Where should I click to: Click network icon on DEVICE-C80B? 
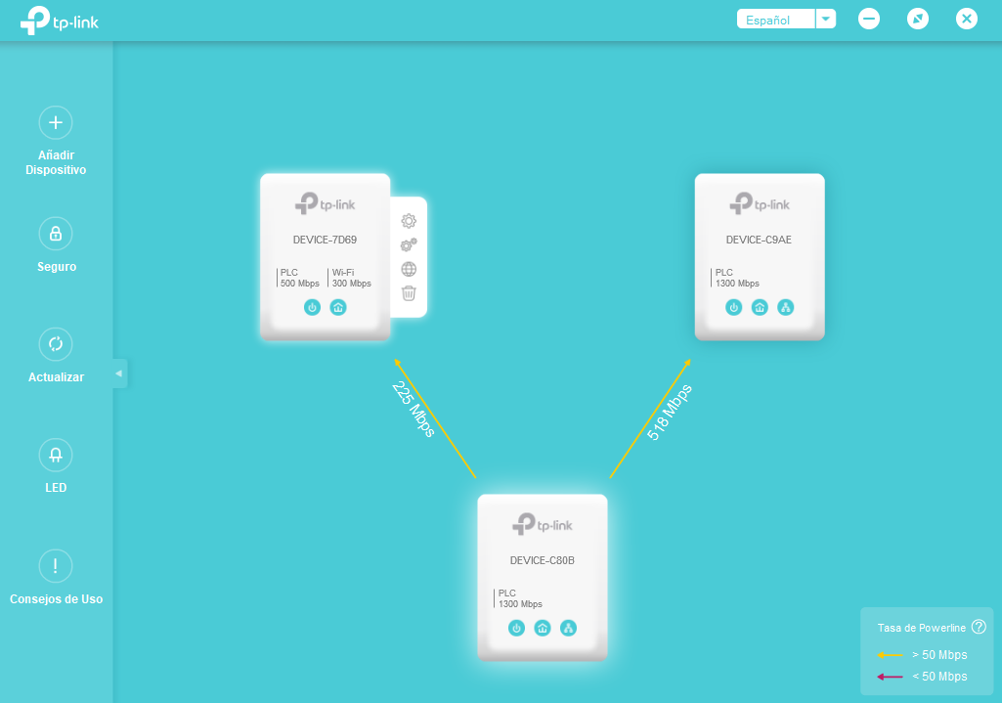pyautogui.click(x=568, y=629)
